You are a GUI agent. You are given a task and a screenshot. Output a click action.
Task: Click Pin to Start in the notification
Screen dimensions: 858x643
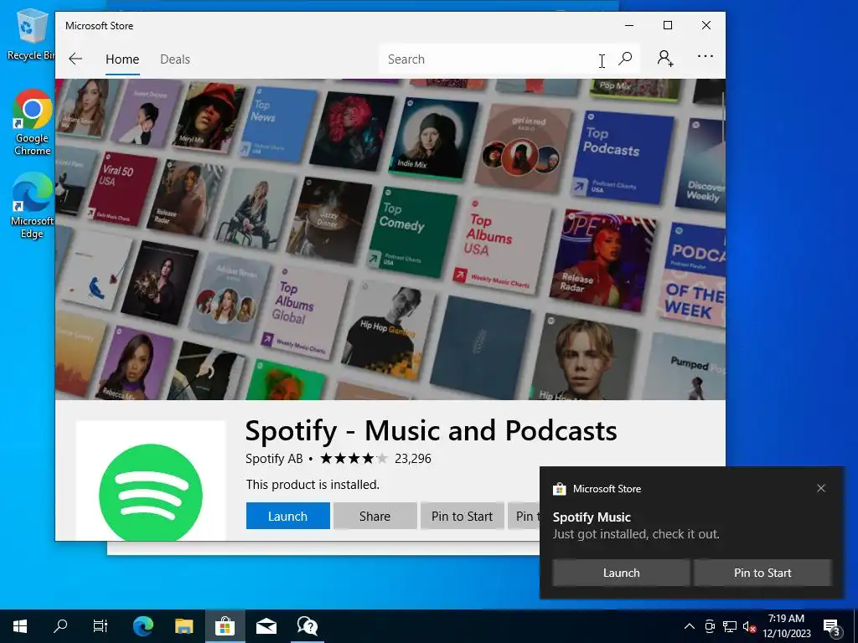[762, 573]
